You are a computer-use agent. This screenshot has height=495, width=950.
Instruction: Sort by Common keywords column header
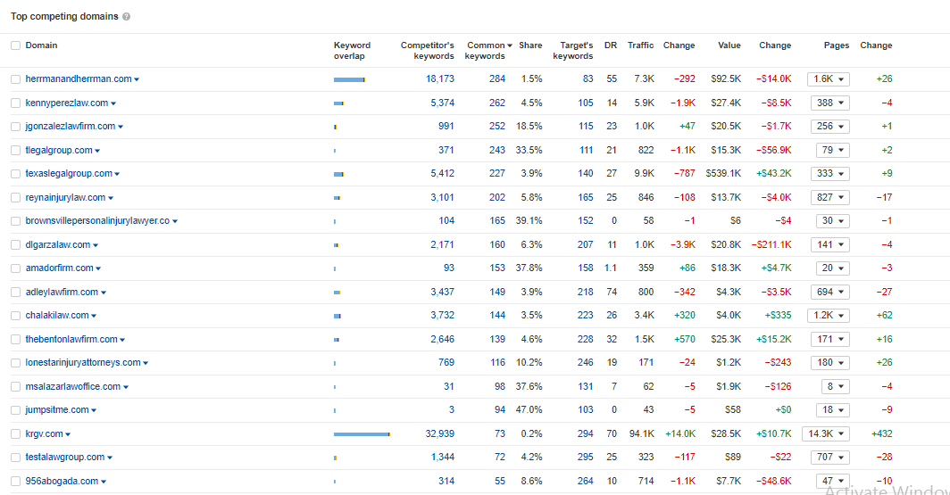tap(487, 50)
